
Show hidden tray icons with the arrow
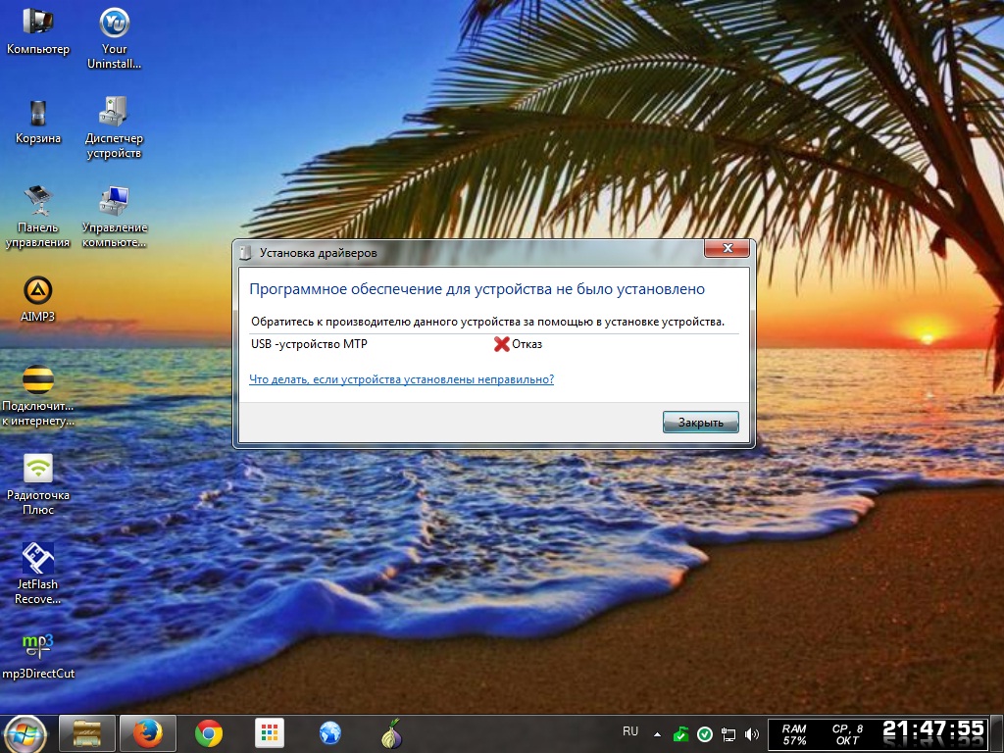click(656, 733)
